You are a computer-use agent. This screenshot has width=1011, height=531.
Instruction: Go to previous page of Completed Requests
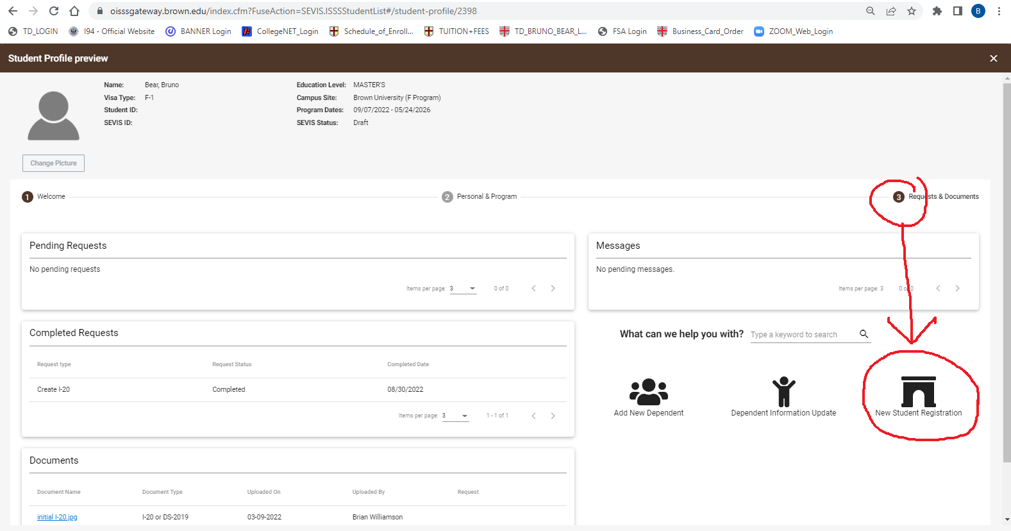point(533,416)
